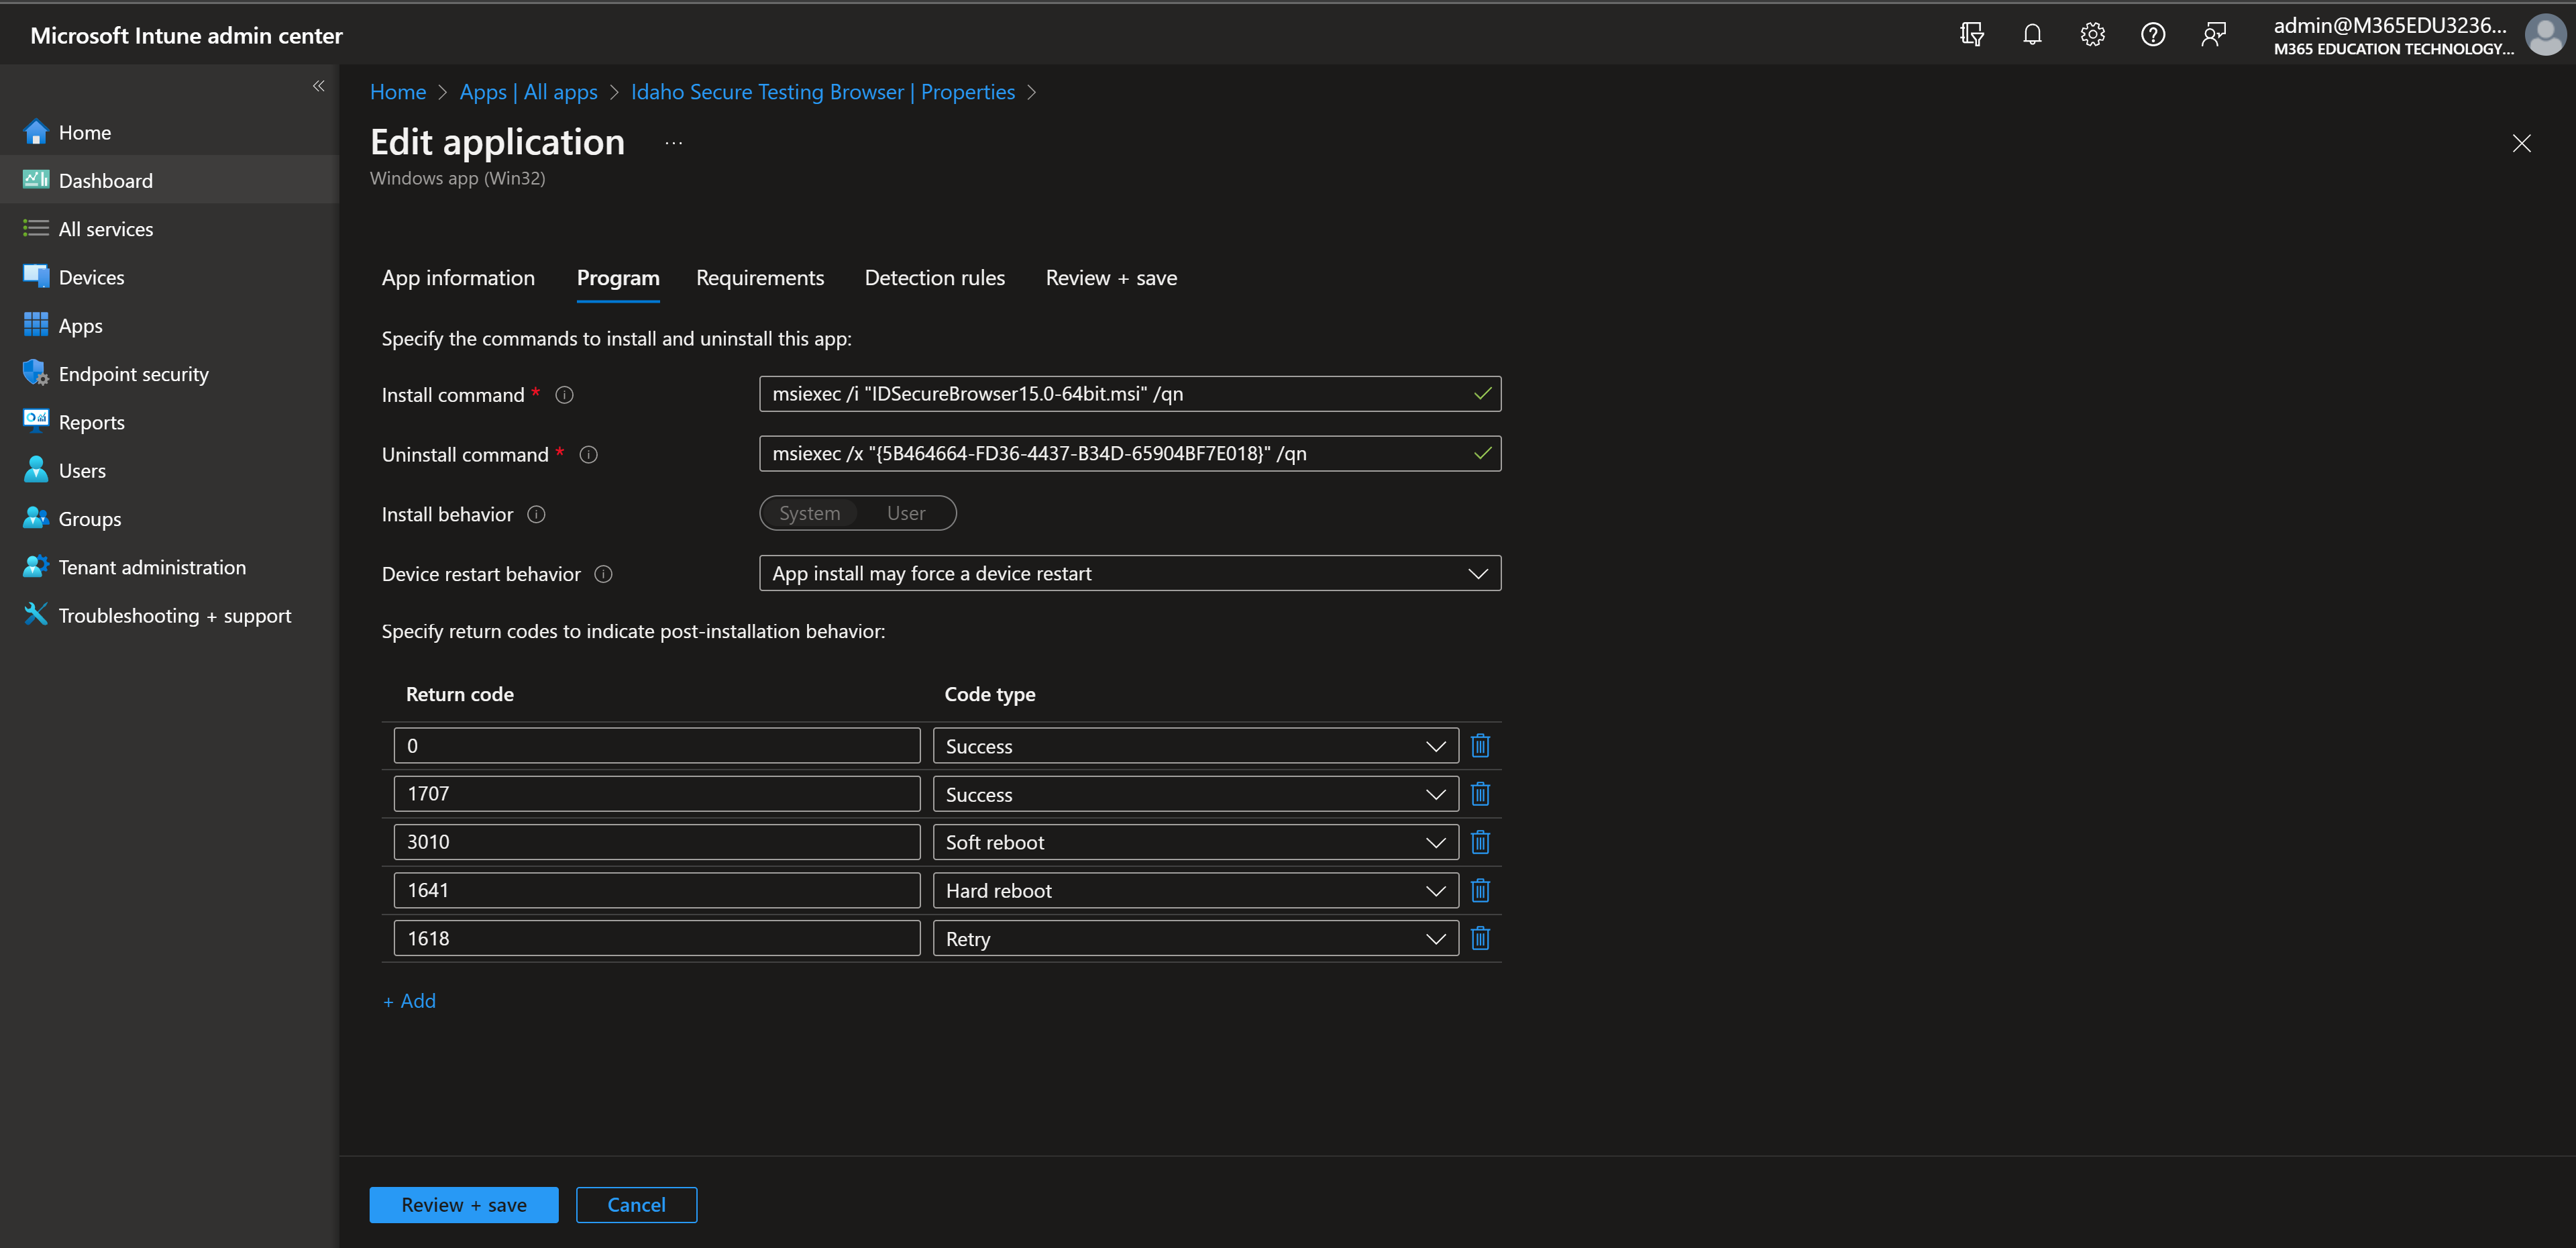2576x1248 pixels.
Task: Open Tenant administration in sidebar
Action: pos(152,567)
